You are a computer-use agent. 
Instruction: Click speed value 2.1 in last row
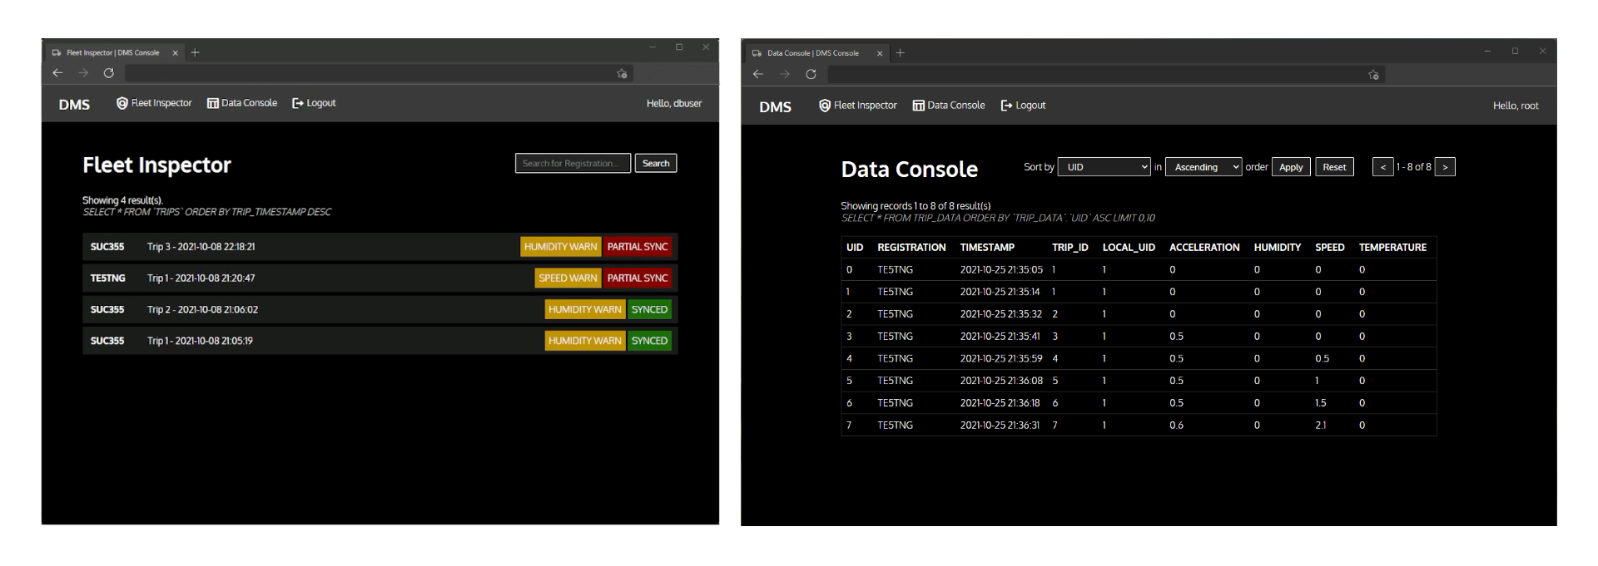1321,425
